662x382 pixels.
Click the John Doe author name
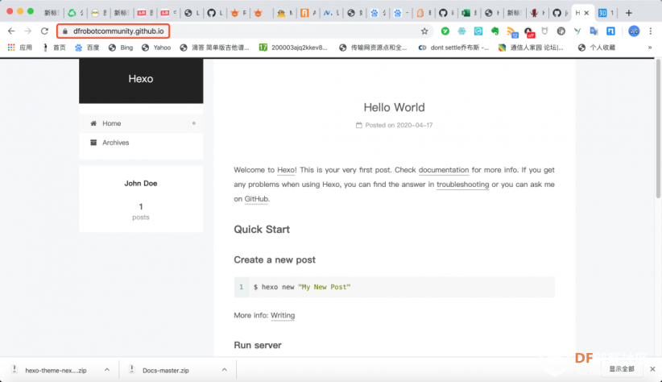click(141, 184)
